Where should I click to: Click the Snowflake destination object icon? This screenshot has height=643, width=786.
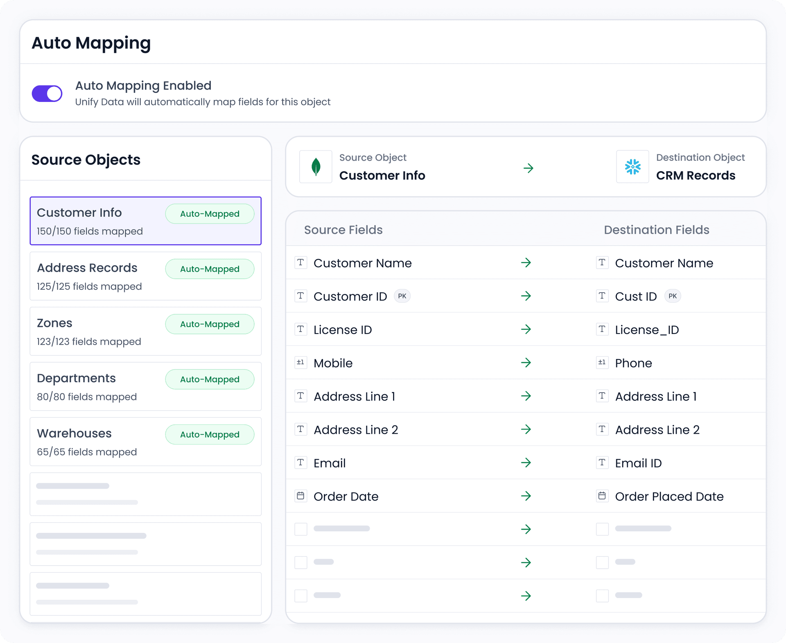point(632,167)
